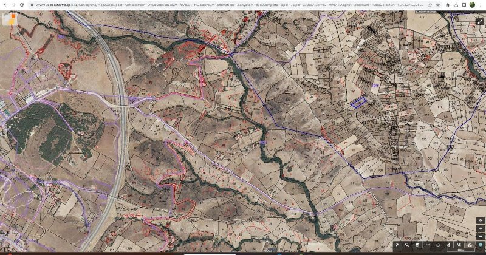Viewport: 486px width, 255px height.
Task: Open the cloud services tool in toolbar
Action: tap(470, 245)
